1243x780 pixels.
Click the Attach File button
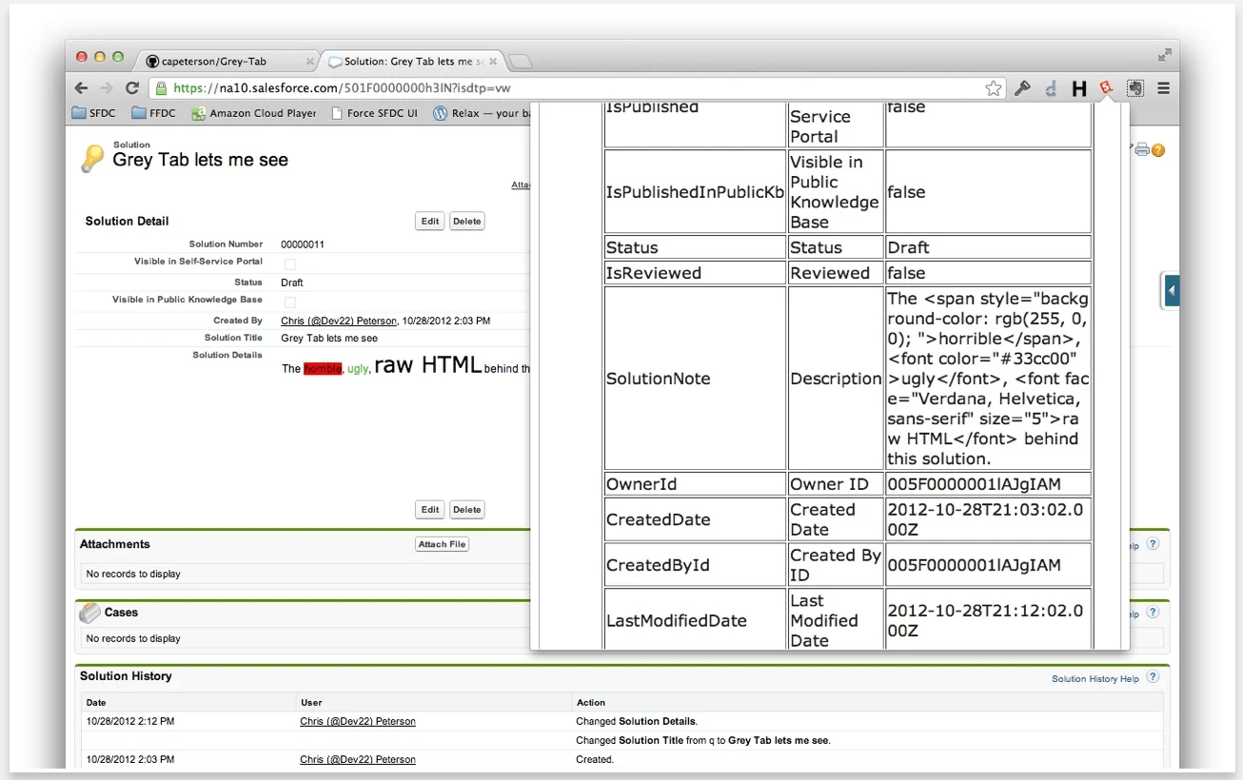coord(443,544)
